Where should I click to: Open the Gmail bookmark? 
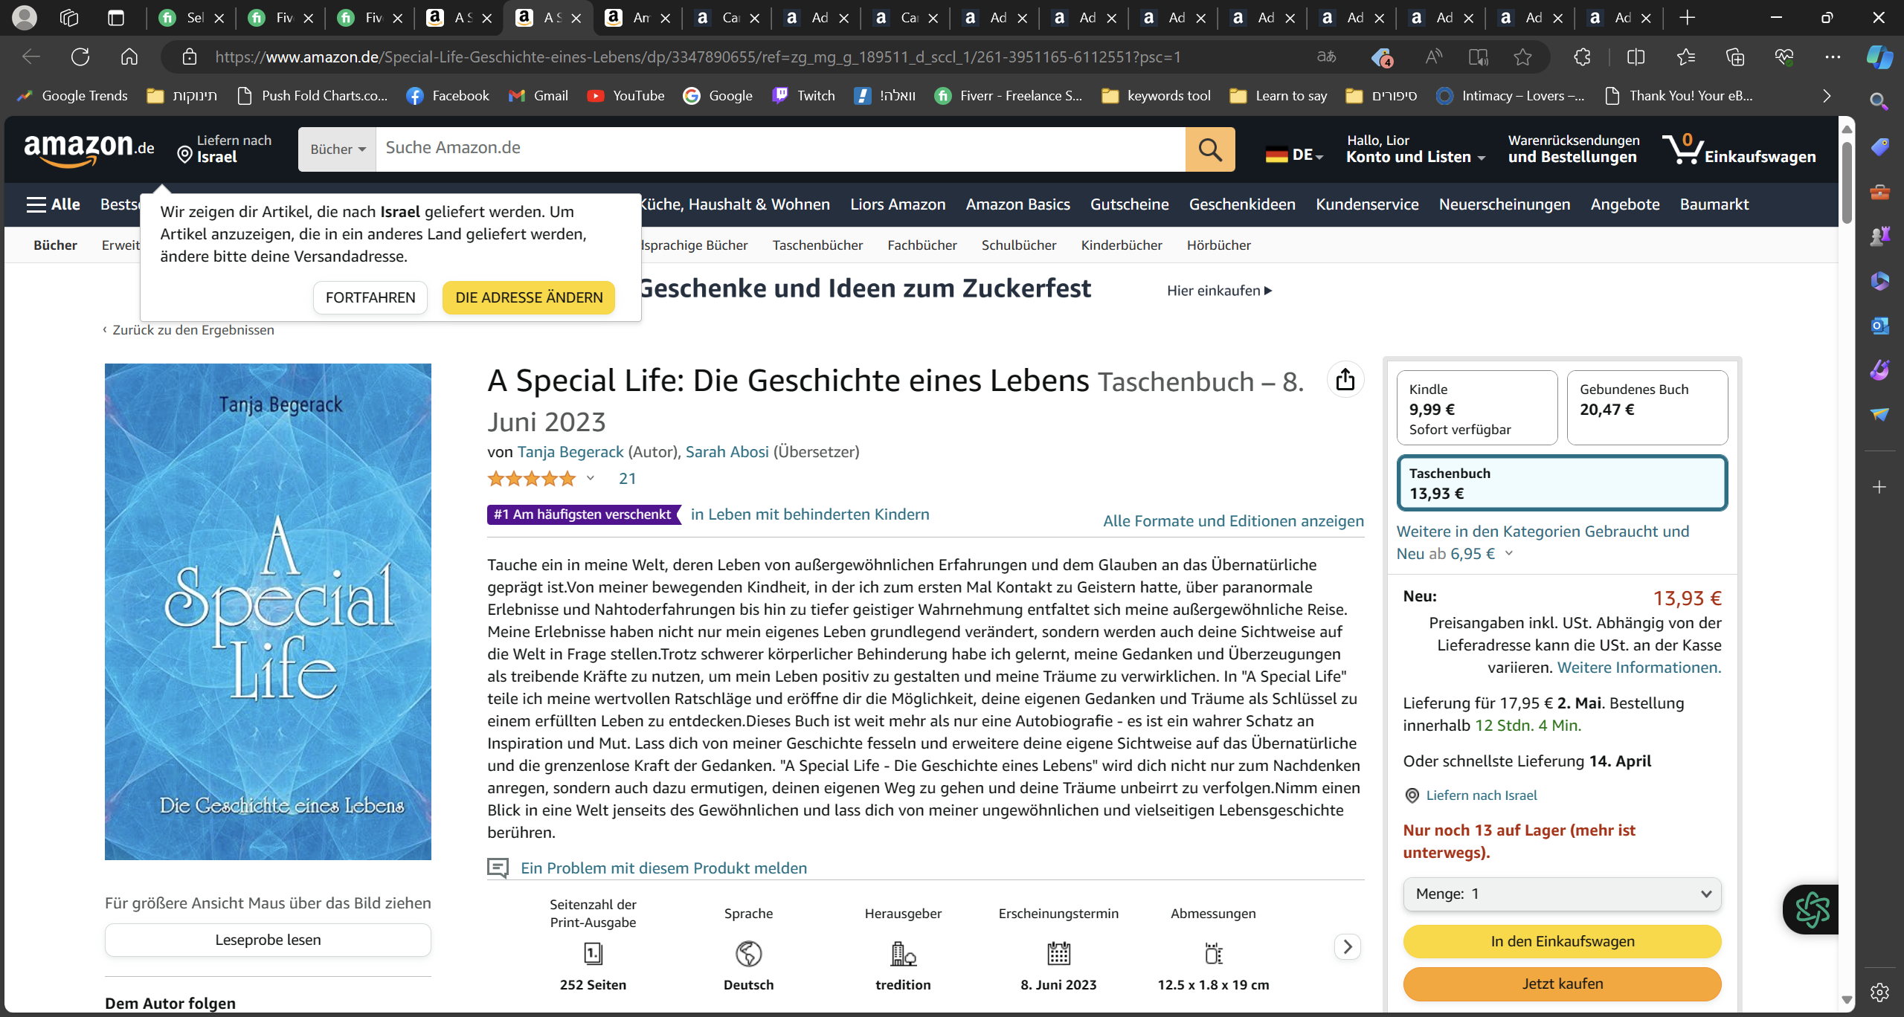[538, 96]
